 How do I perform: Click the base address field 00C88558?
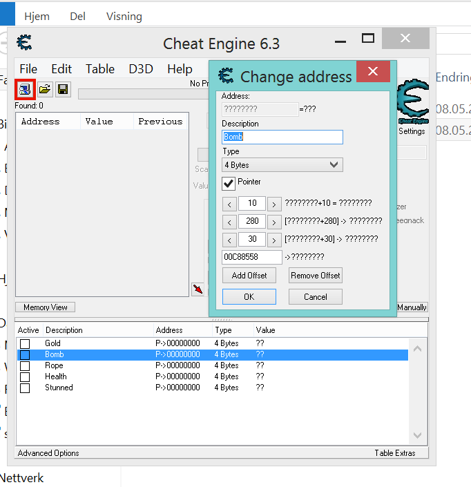[x=252, y=257]
